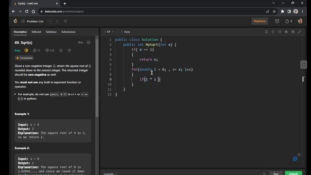Screen dimensions: 311x175
Task: Click the yellow coin badge icon
Action: pyautogui.click(x=26, y=51)
